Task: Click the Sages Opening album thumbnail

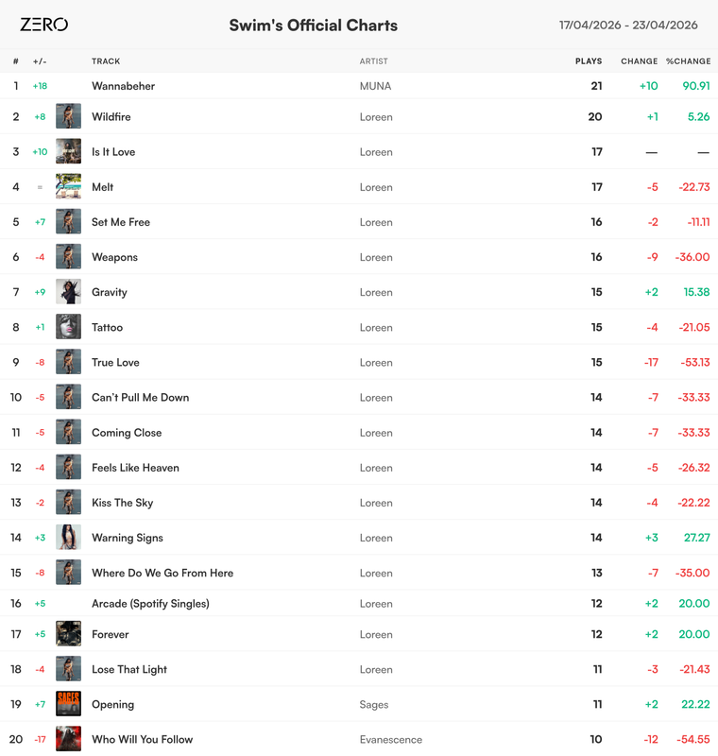Action: pos(68,704)
